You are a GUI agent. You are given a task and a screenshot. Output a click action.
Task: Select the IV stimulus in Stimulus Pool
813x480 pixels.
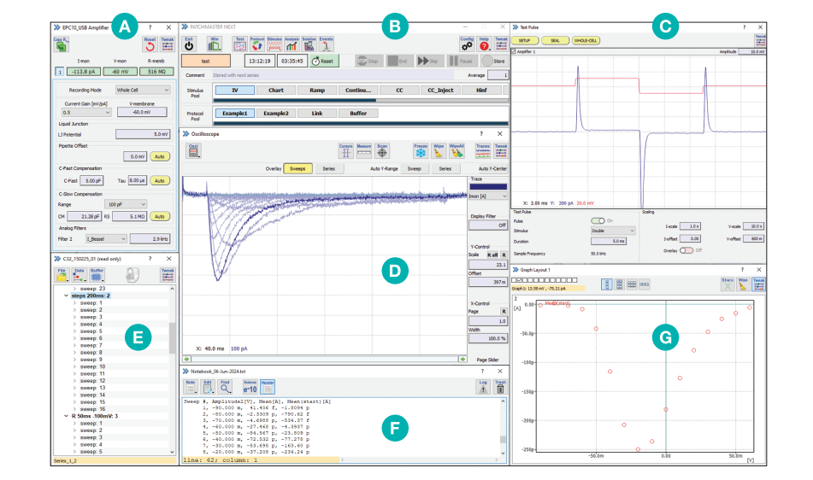pyautogui.click(x=235, y=90)
